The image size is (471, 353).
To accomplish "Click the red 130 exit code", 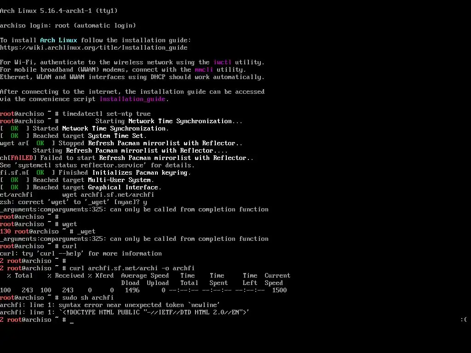I will pos(6,232).
